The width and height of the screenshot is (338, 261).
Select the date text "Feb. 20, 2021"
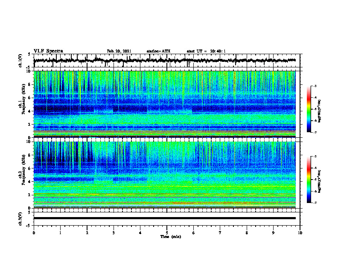[x=119, y=51]
